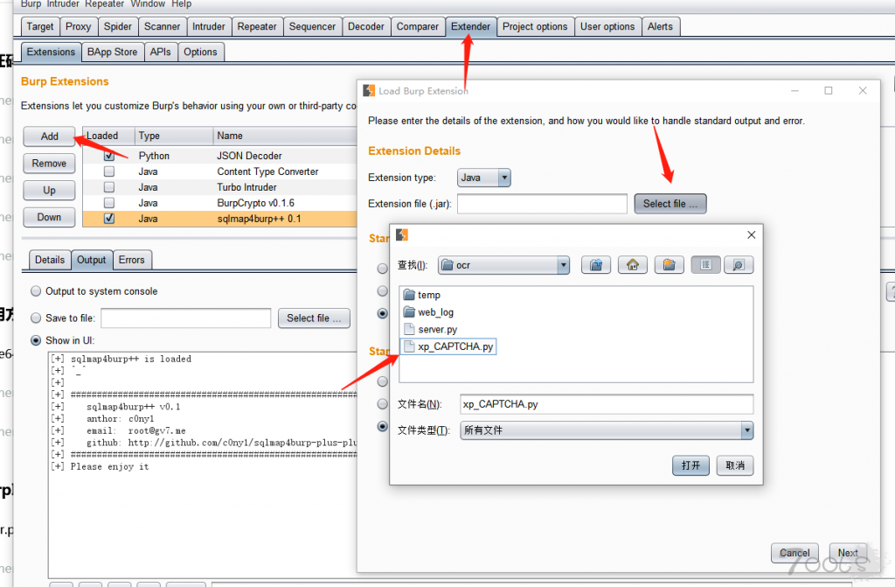The height and width of the screenshot is (587, 895).
Task: Switch to the Proxy tab
Action: pos(78,26)
